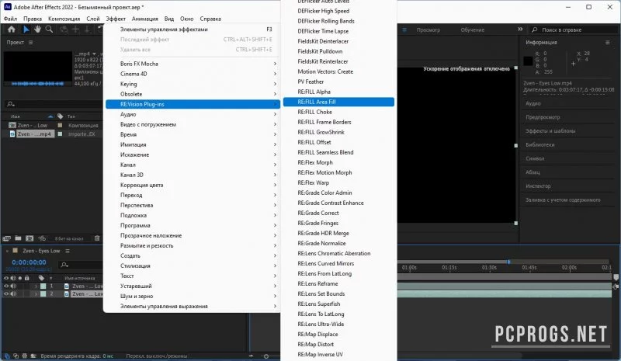Viewport: 621px width, 361px height.
Task: Open the Boris FX Mocha submenu
Action: coord(193,64)
